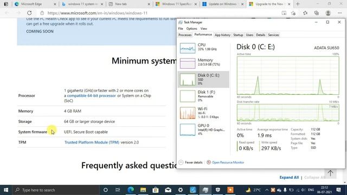The image size is (347, 195).
Task: Switch to the Processes tab
Action: point(185,35)
